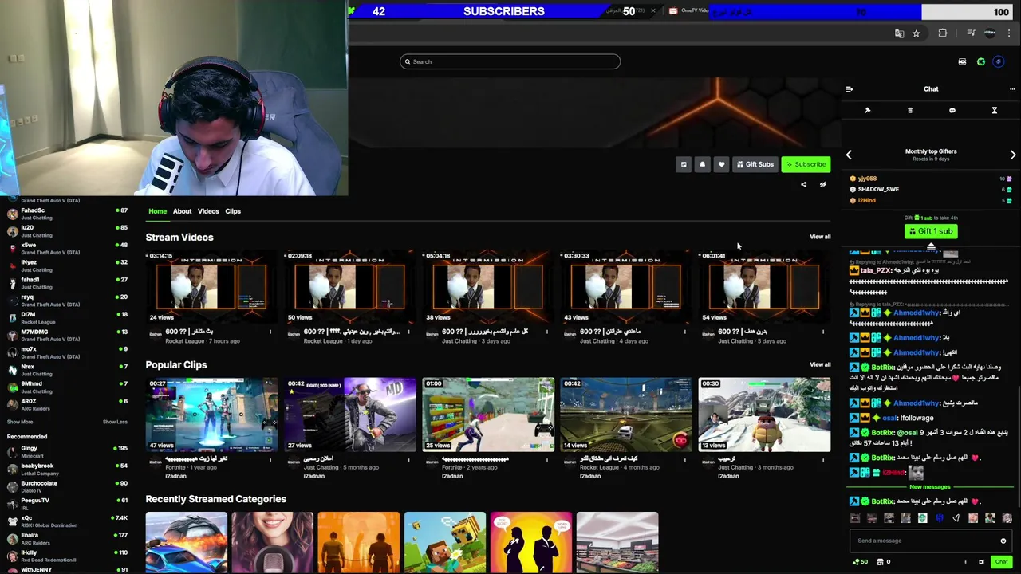Click the New messages divider in chat
This screenshot has height=574, width=1021.
point(930,486)
